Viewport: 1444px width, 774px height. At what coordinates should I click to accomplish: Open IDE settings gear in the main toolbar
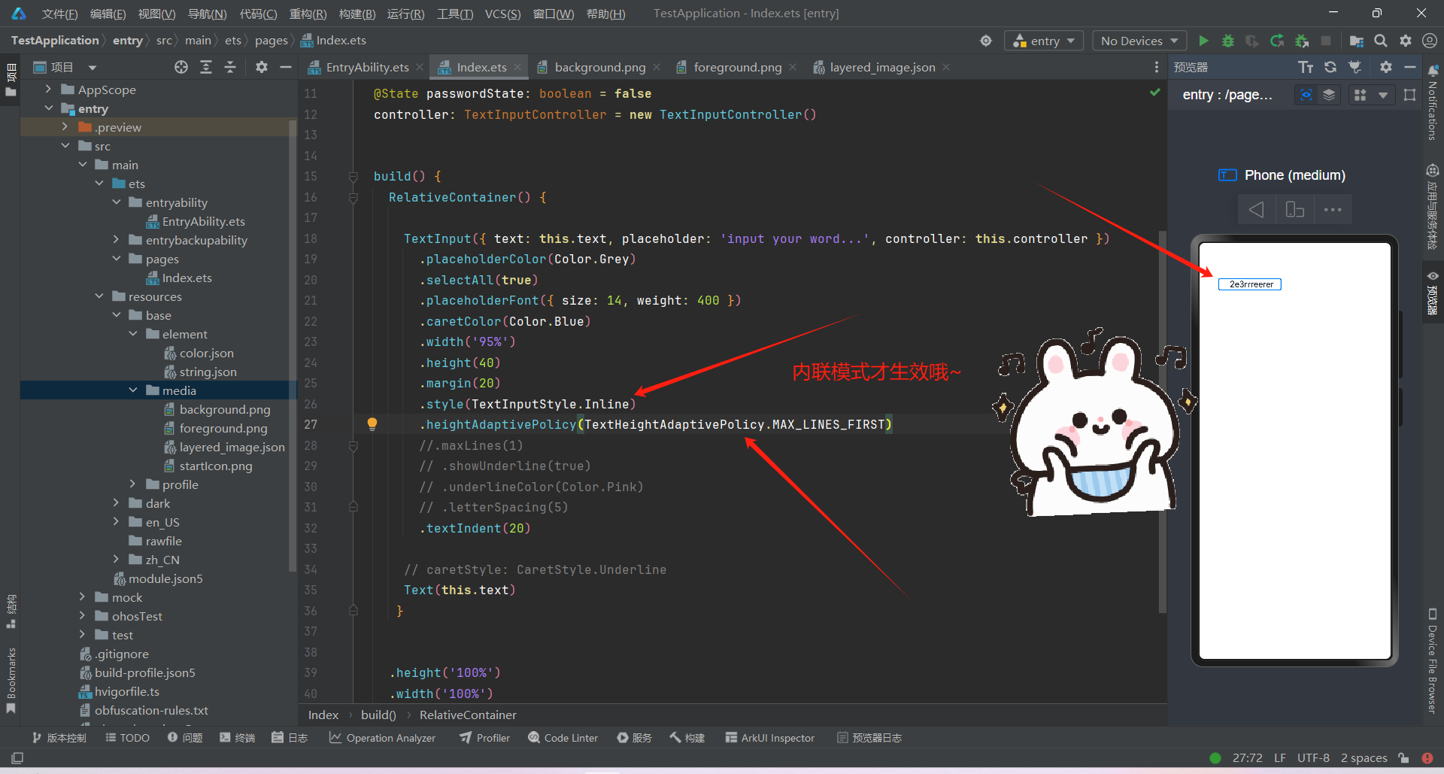(x=1406, y=41)
